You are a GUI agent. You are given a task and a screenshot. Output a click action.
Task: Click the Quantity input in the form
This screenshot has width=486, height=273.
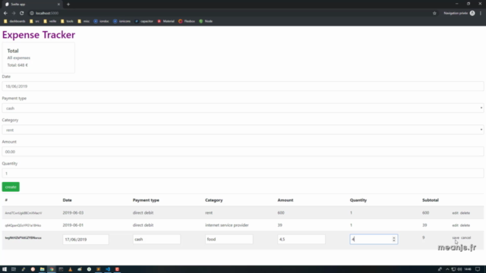(243, 174)
